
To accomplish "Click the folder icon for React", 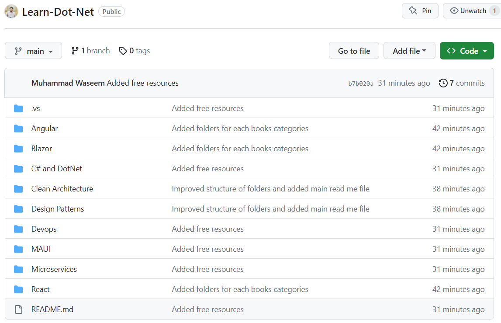I will (x=18, y=289).
